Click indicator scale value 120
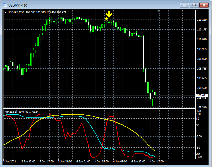 (x=199, y=111)
